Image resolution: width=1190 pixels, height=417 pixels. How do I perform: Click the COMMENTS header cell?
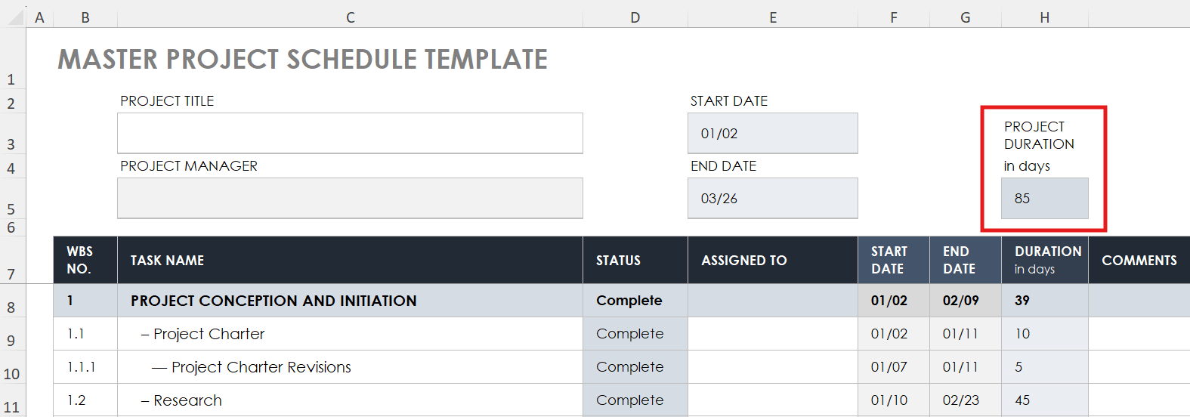coord(1139,260)
